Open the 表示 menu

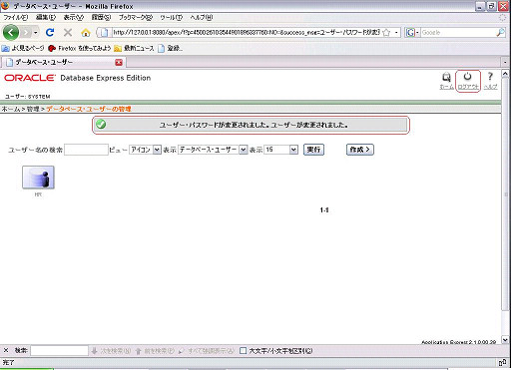point(74,17)
